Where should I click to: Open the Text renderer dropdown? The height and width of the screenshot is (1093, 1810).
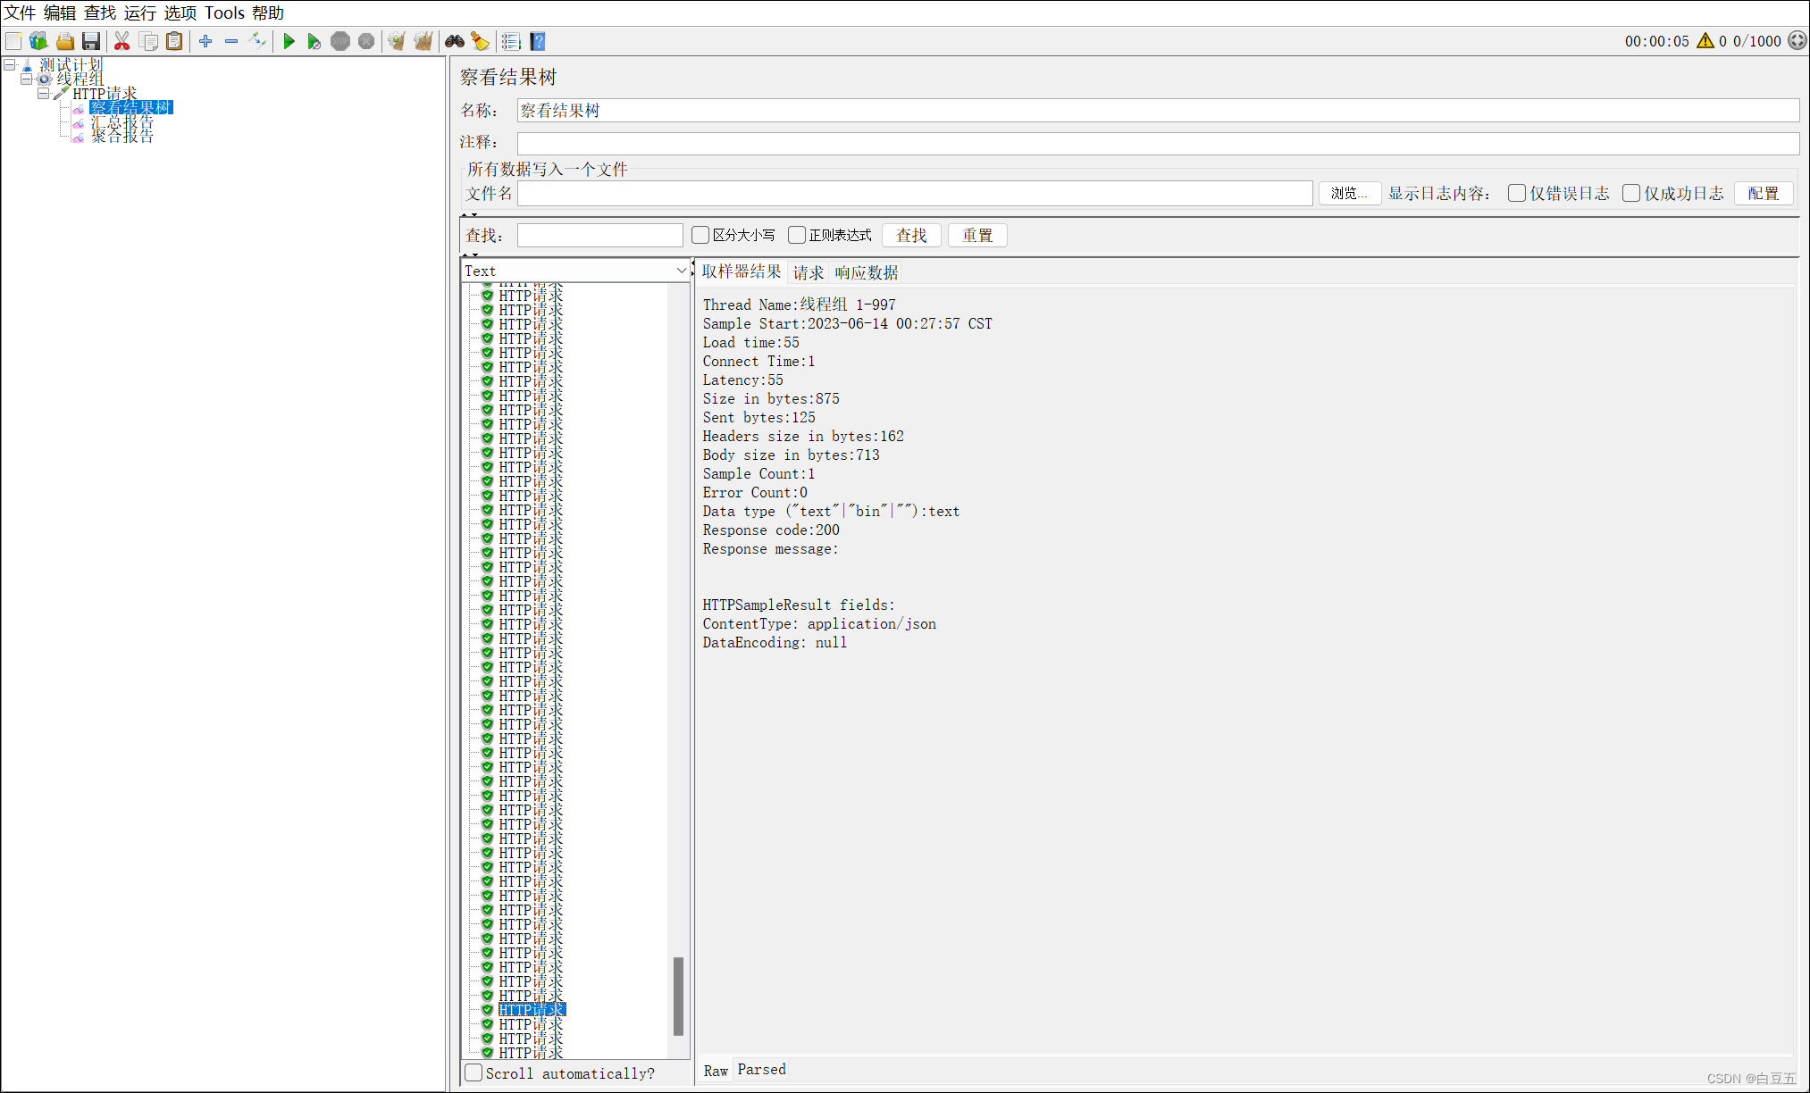pyautogui.click(x=575, y=271)
